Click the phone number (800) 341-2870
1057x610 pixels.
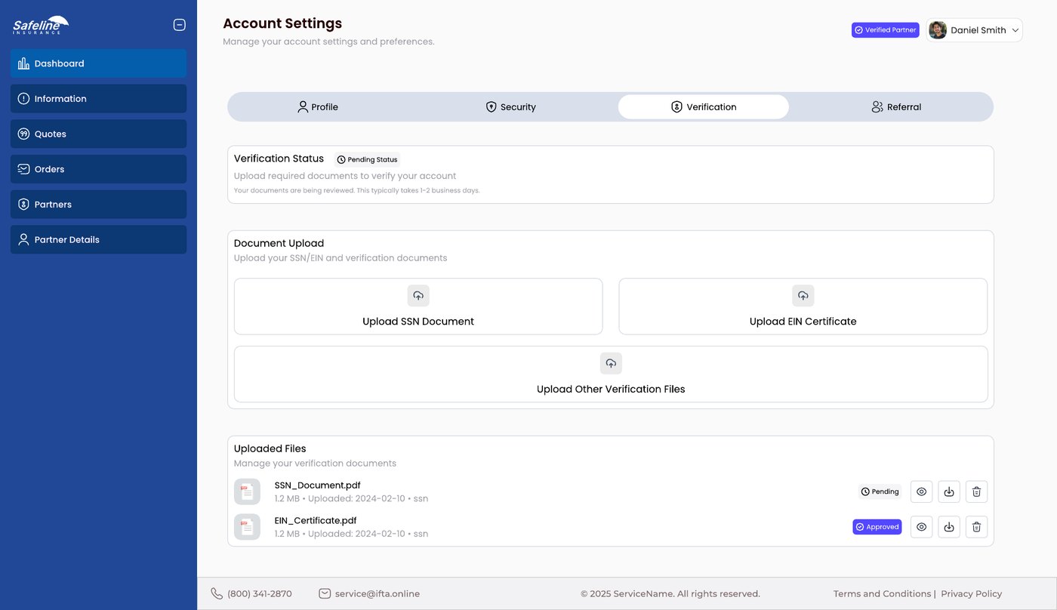(260, 593)
